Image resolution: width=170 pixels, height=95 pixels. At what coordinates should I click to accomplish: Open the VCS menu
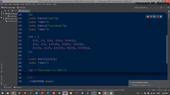point(43,4)
